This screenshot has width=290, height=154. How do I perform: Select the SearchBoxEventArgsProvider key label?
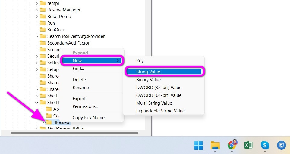click(x=76, y=36)
